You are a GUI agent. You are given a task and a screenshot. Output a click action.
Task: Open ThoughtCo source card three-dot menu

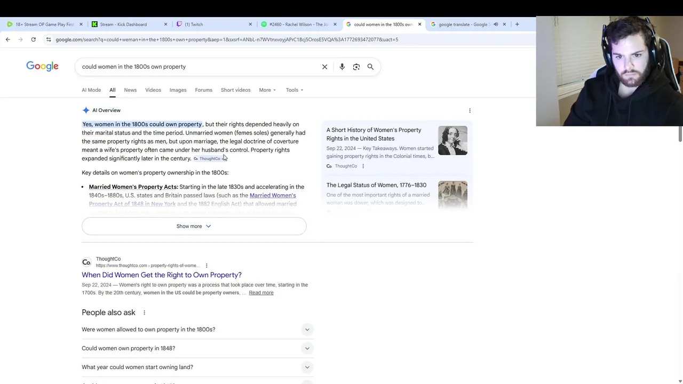[x=363, y=166]
